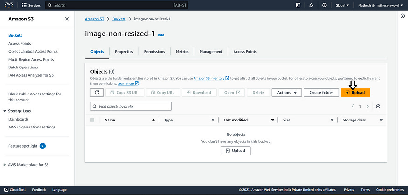This screenshot has width=408, height=195.
Task: Open the Amazon S3 inventory link
Action: click(211, 78)
